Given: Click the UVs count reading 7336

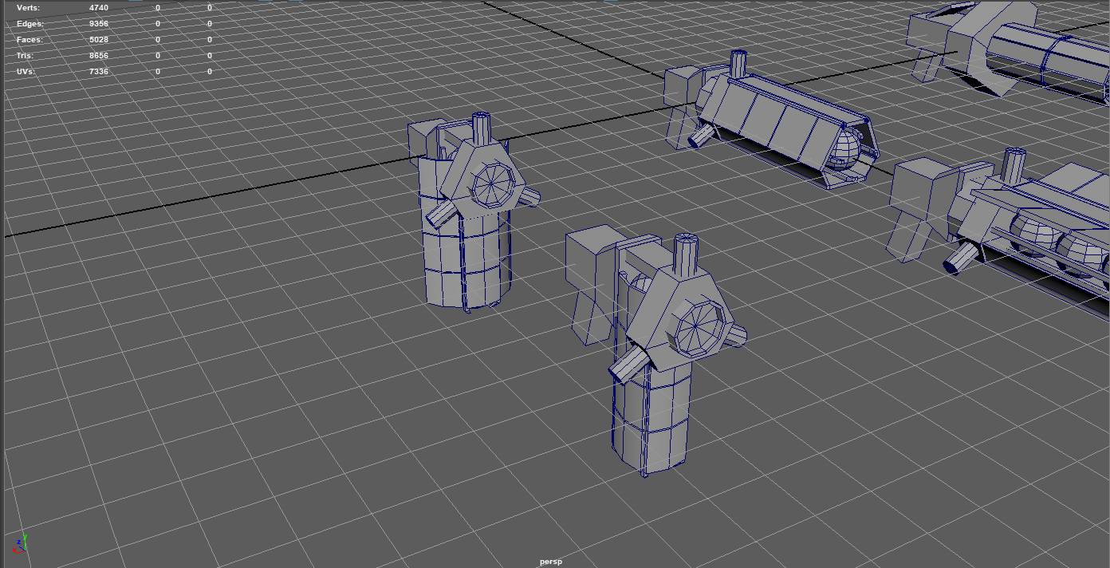Looking at the screenshot, I should pyautogui.click(x=99, y=71).
